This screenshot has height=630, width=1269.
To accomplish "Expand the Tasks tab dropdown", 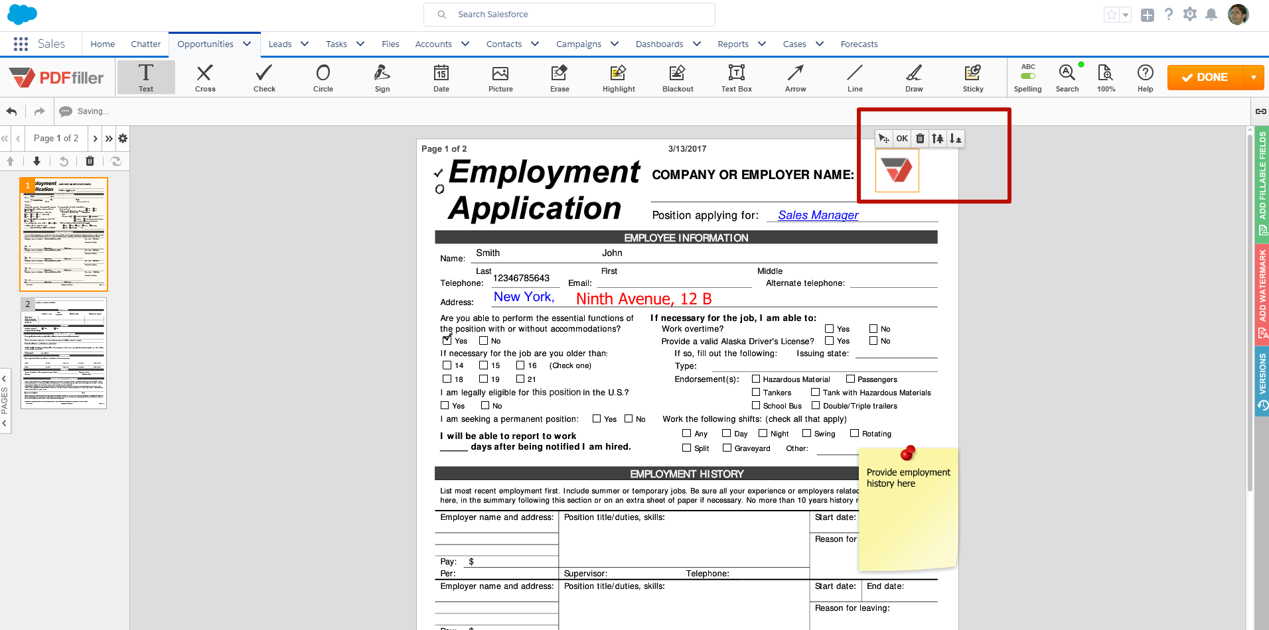I will click(360, 44).
